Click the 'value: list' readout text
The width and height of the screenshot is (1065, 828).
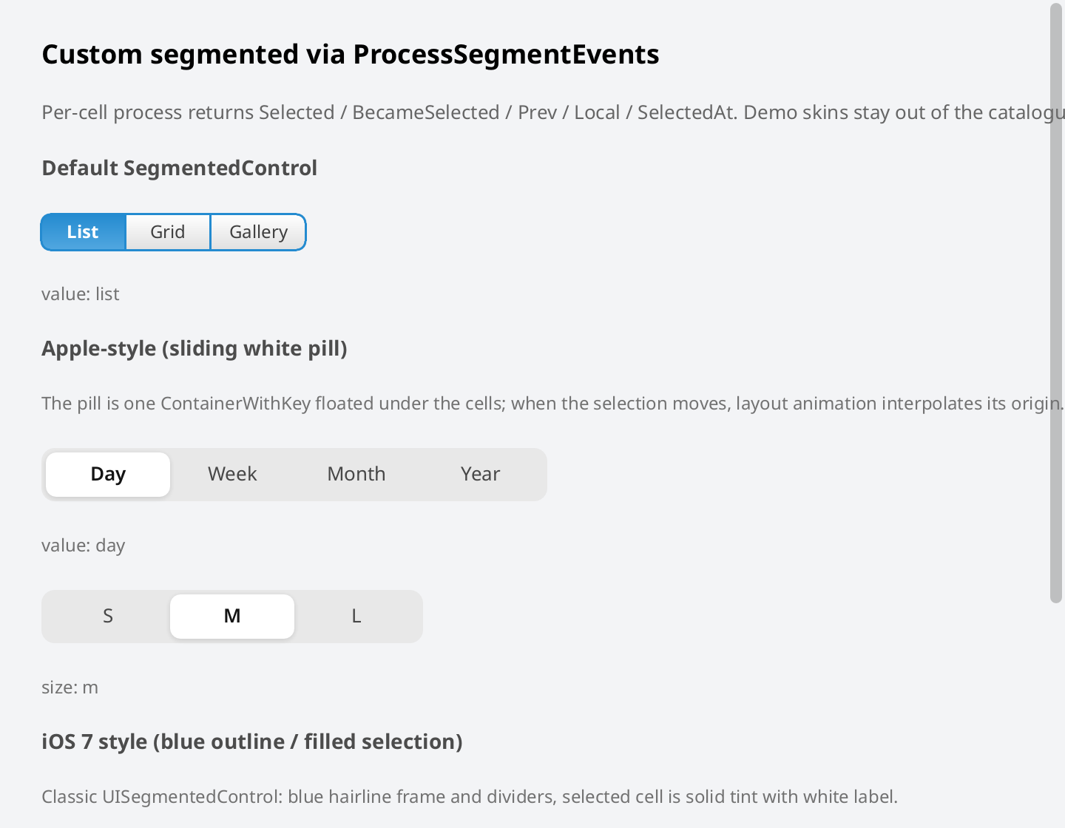[81, 294]
